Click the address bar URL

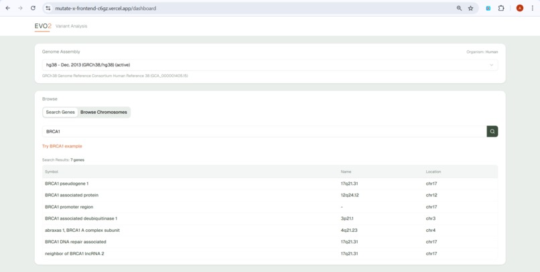tap(105, 8)
